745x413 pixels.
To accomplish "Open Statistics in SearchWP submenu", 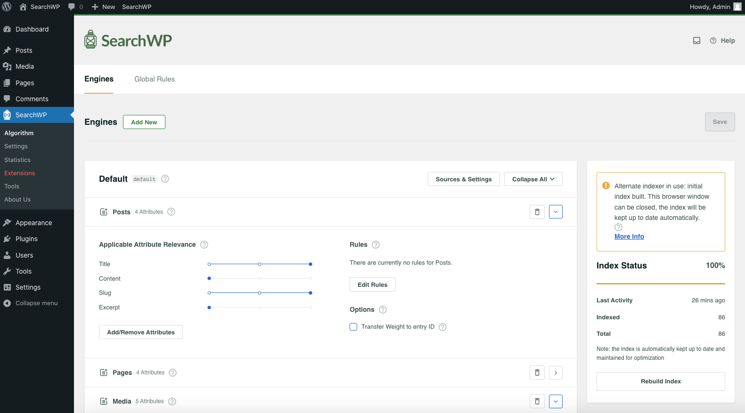I will click(17, 160).
